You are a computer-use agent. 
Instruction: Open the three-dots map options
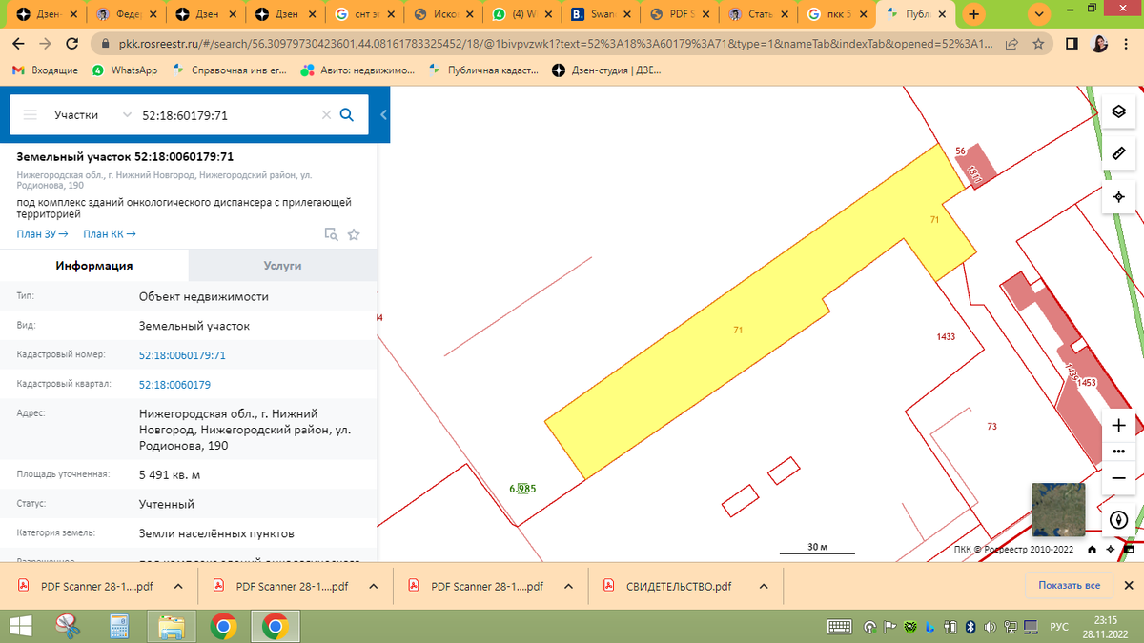pyautogui.click(x=1119, y=452)
